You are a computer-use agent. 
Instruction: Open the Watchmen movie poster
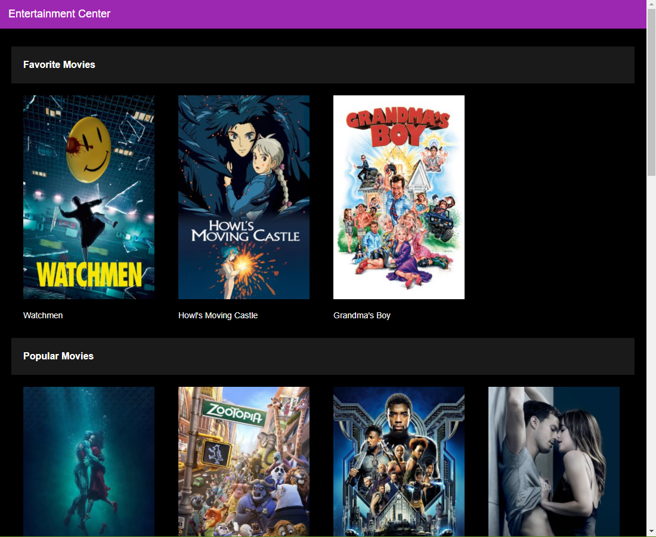[x=89, y=197]
